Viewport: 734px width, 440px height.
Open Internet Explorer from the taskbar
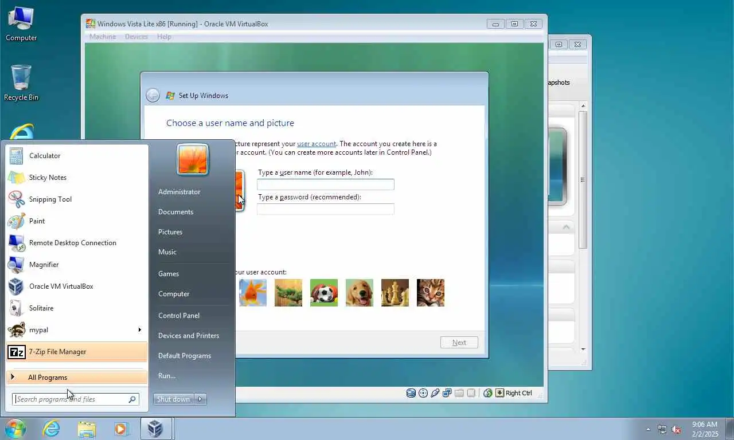[51, 429]
